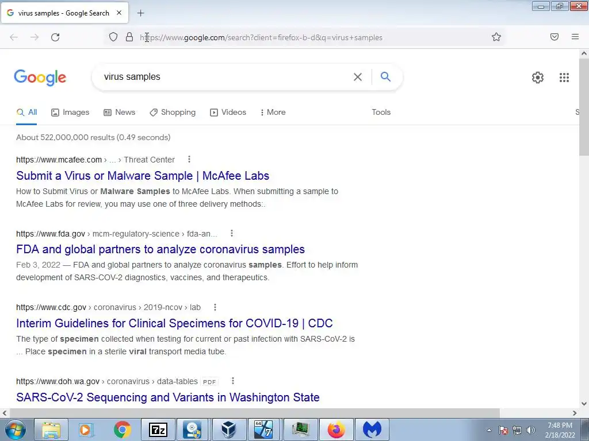
Task: Click the https://www.fda.gov breadcrumb
Action: coord(51,234)
